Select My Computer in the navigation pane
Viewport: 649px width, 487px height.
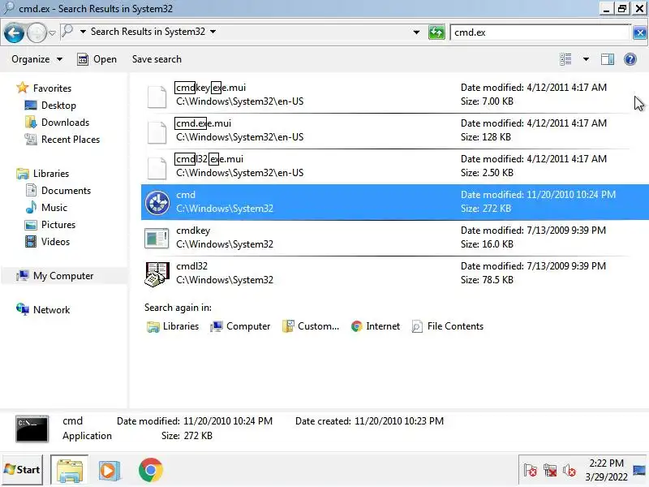click(54, 275)
